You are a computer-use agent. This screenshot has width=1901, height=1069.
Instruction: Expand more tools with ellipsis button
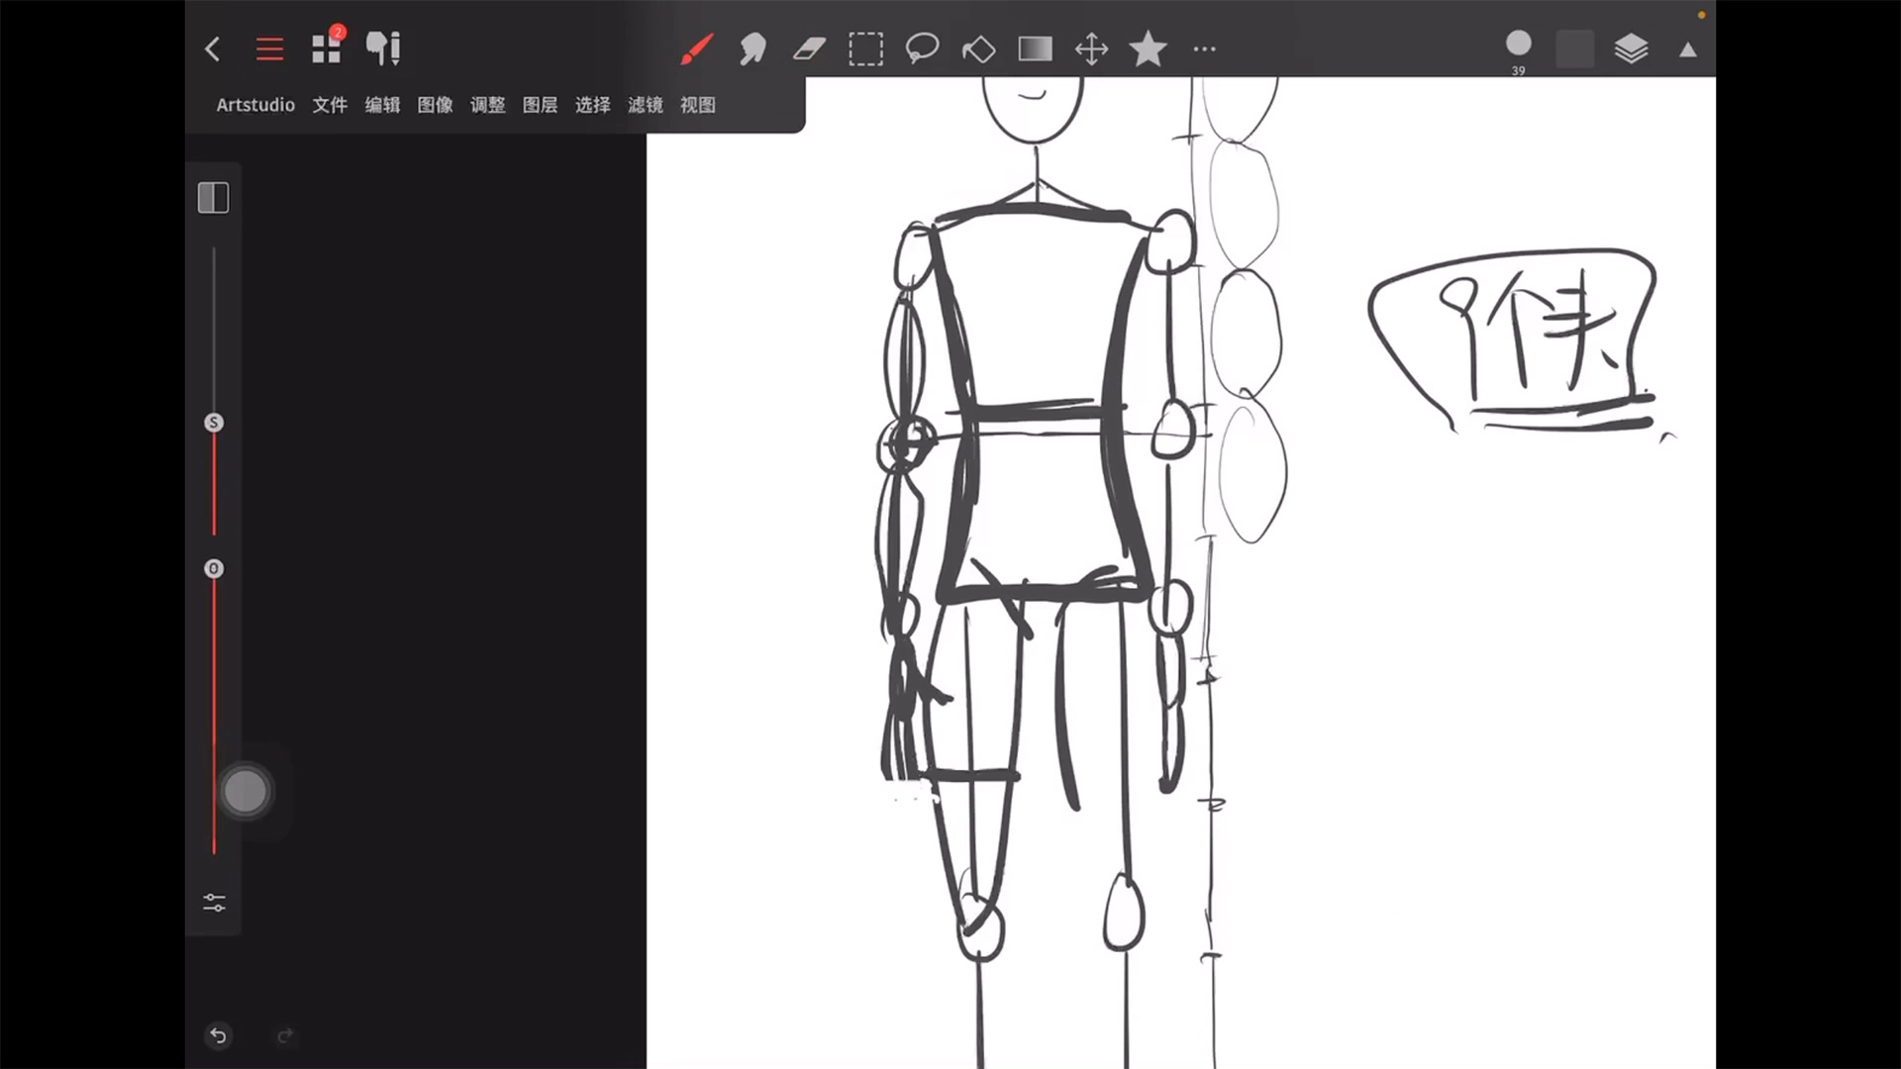click(1204, 49)
